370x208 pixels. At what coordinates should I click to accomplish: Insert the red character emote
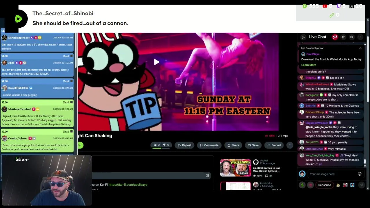tap(345, 185)
